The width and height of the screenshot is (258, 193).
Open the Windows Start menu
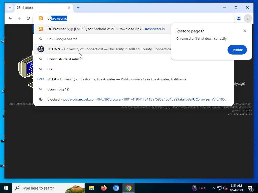coord(6,188)
